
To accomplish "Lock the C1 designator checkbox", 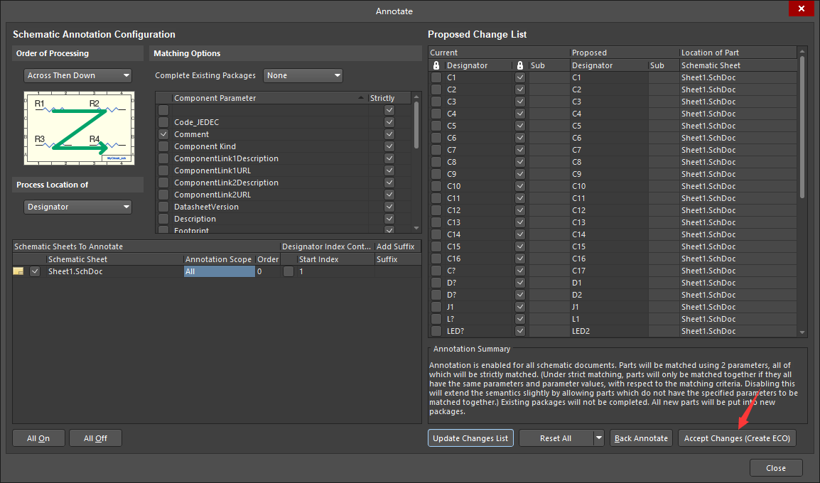I will pyautogui.click(x=436, y=77).
